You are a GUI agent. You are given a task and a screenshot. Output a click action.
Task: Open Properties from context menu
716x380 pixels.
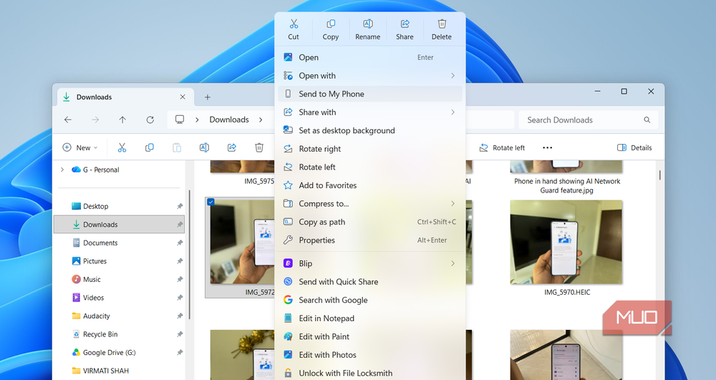click(370, 240)
